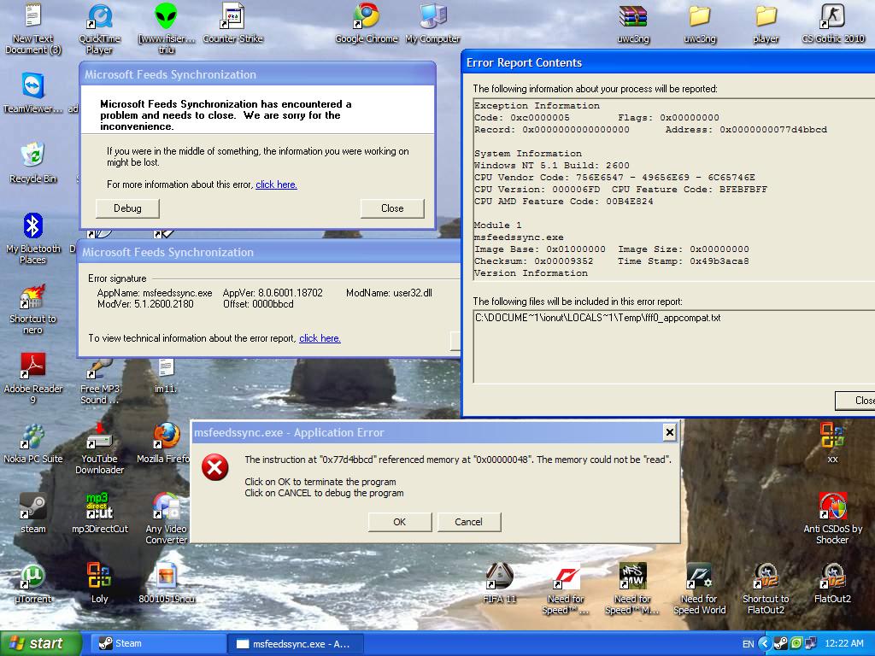Open the uwc3ng WinRAR archive icon
This screenshot has width=875, height=656.
pos(633,23)
